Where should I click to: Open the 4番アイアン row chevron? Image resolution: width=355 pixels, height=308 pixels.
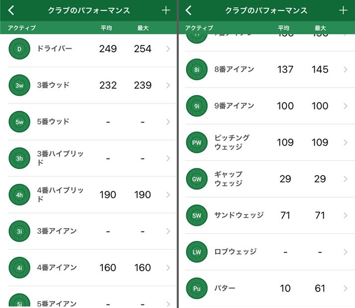click(168, 268)
